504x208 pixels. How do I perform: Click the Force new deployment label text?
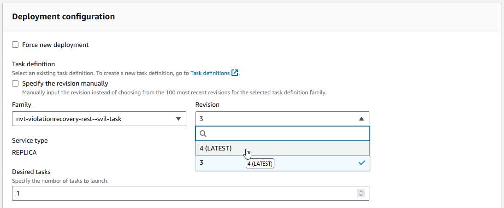[55, 45]
